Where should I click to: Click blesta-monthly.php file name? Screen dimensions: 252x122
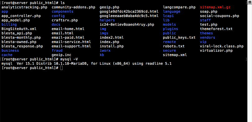[21, 37]
